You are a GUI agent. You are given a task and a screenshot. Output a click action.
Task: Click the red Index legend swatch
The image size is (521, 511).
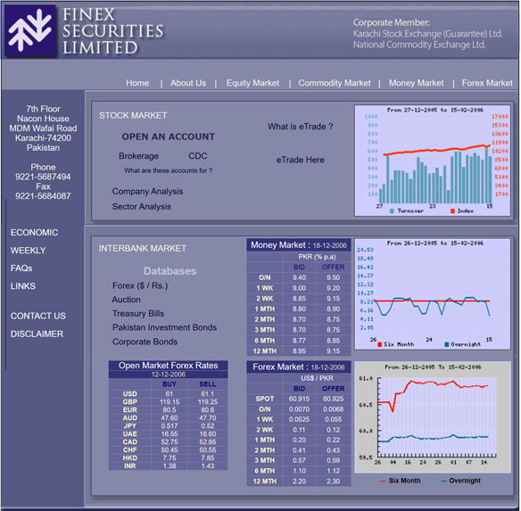tap(452, 211)
